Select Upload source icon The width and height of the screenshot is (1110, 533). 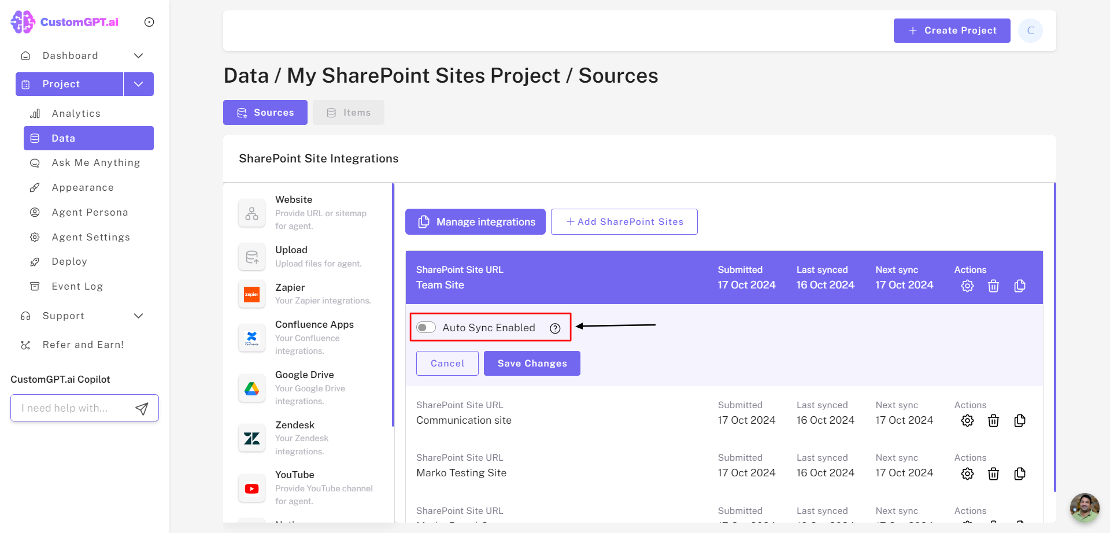(251, 257)
